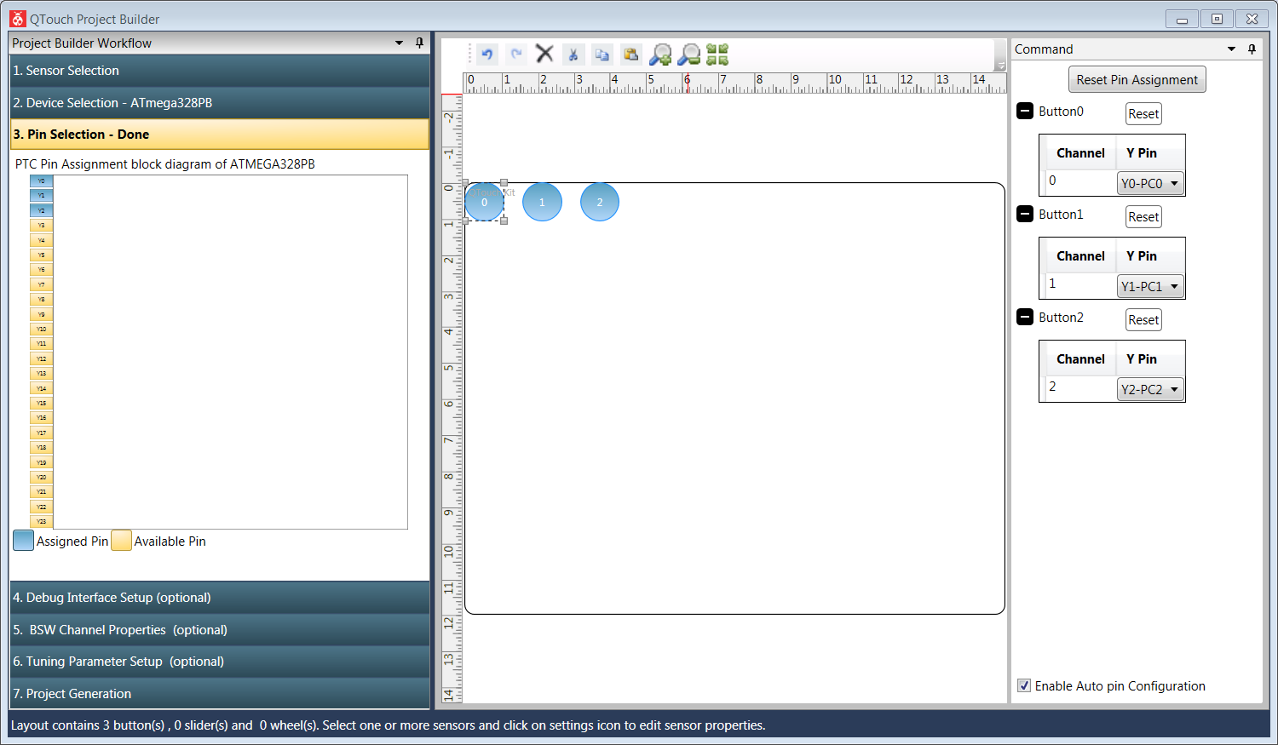The width and height of the screenshot is (1278, 745).
Task: Zoom out with the magnifier minus icon
Action: [x=689, y=54]
